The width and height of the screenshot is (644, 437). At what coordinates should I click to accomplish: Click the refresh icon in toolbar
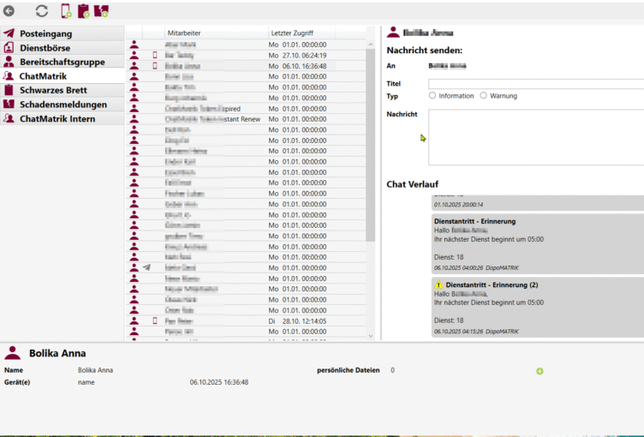point(42,11)
